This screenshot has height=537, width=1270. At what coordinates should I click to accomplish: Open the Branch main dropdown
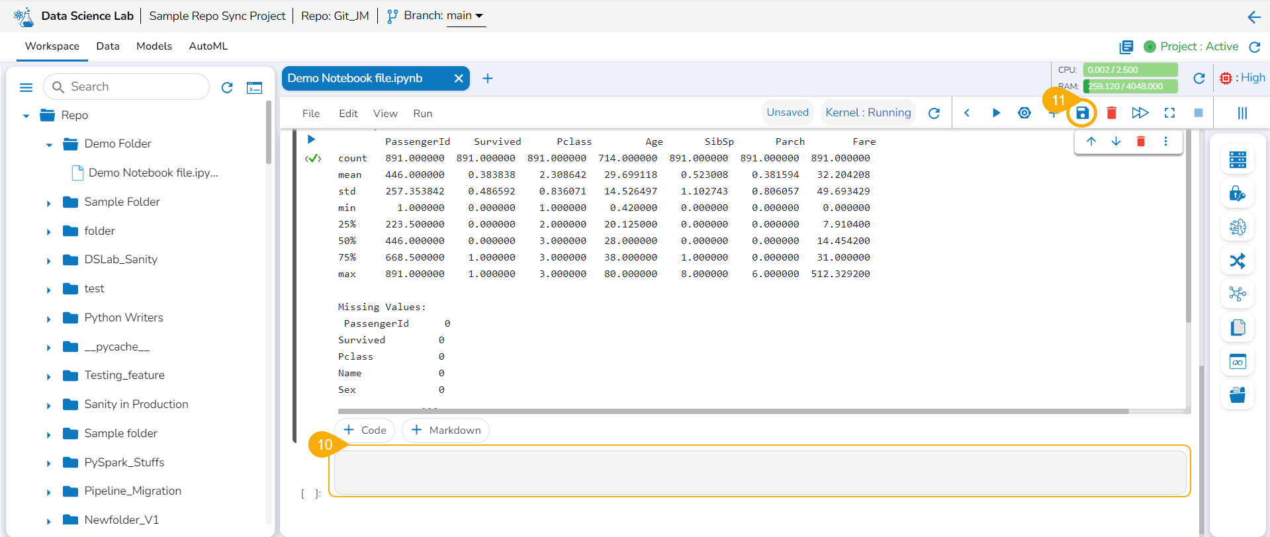tap(466, 16)
